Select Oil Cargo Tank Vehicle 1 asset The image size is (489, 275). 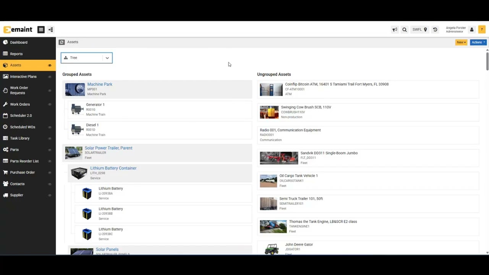pyautogui.click(x=368, y=181)
